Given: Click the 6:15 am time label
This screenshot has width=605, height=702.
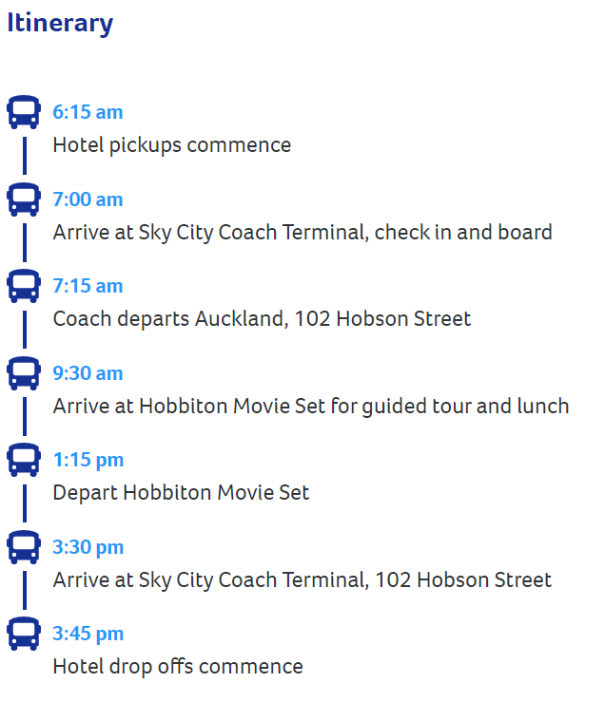Looking at the screenshot, I should (88, 112).
